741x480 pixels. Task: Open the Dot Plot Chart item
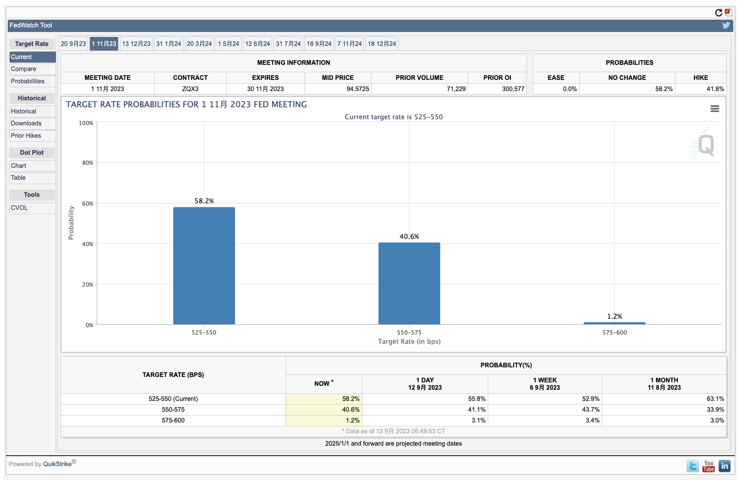[19, 166]
